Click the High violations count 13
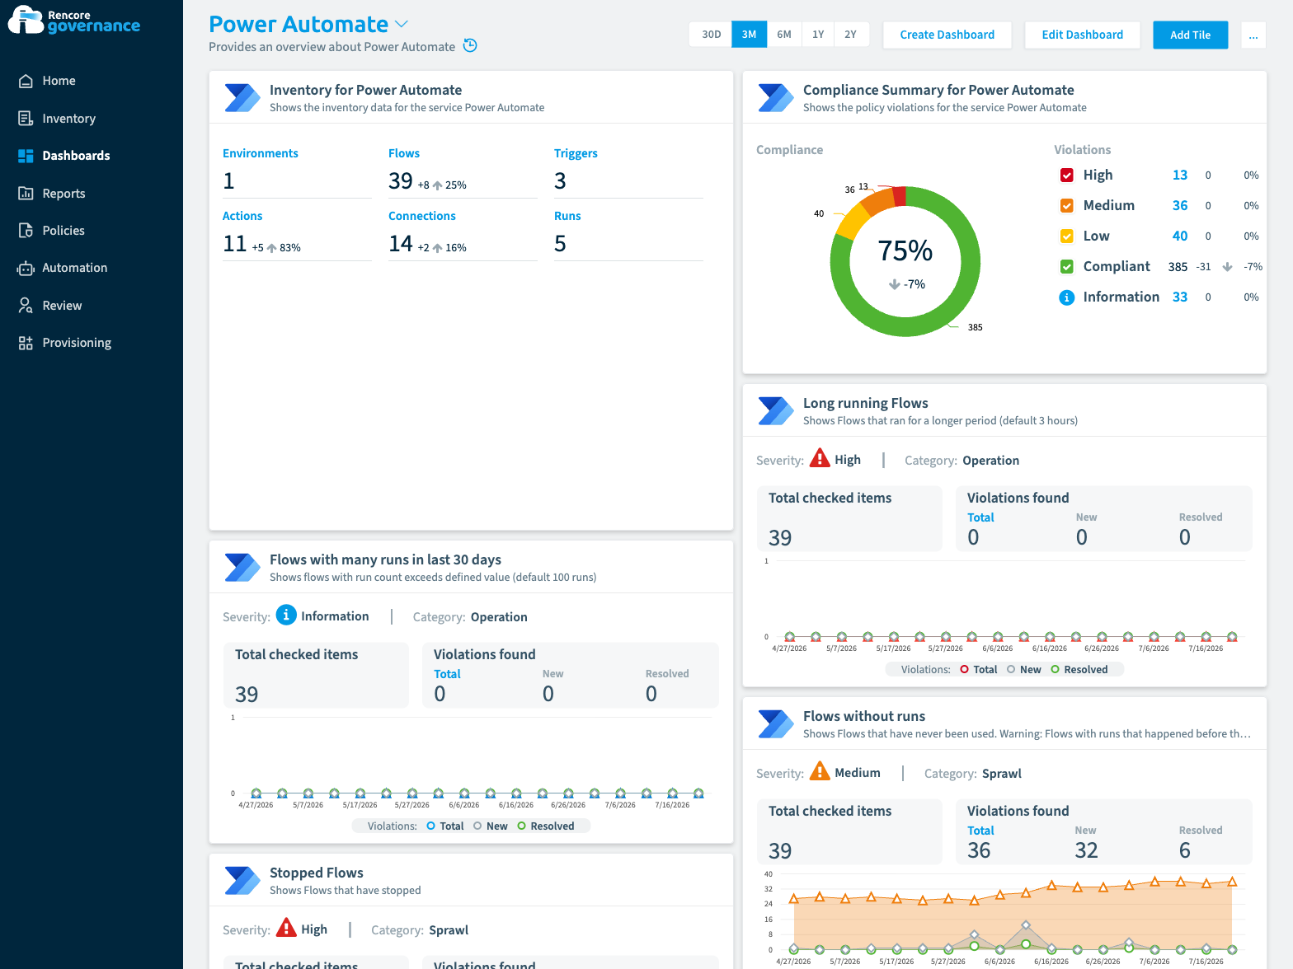Viewport: 1293px width, 969px height. click(x=1180, y=175)
